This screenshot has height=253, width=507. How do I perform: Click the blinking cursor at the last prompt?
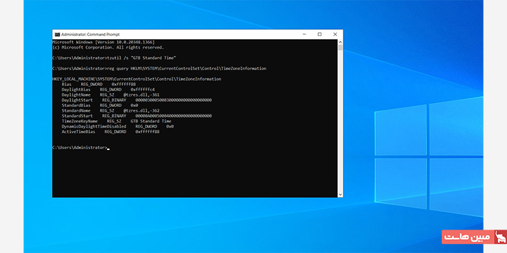(x=108, y=147)
